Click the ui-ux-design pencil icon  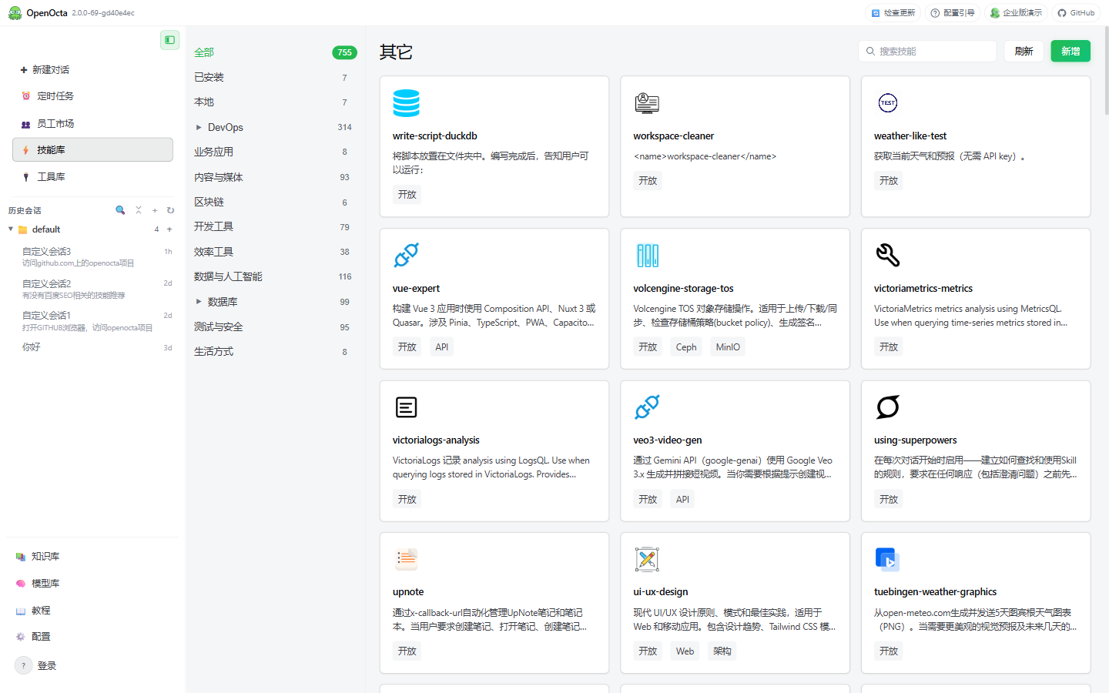click(x=647, y=559)
